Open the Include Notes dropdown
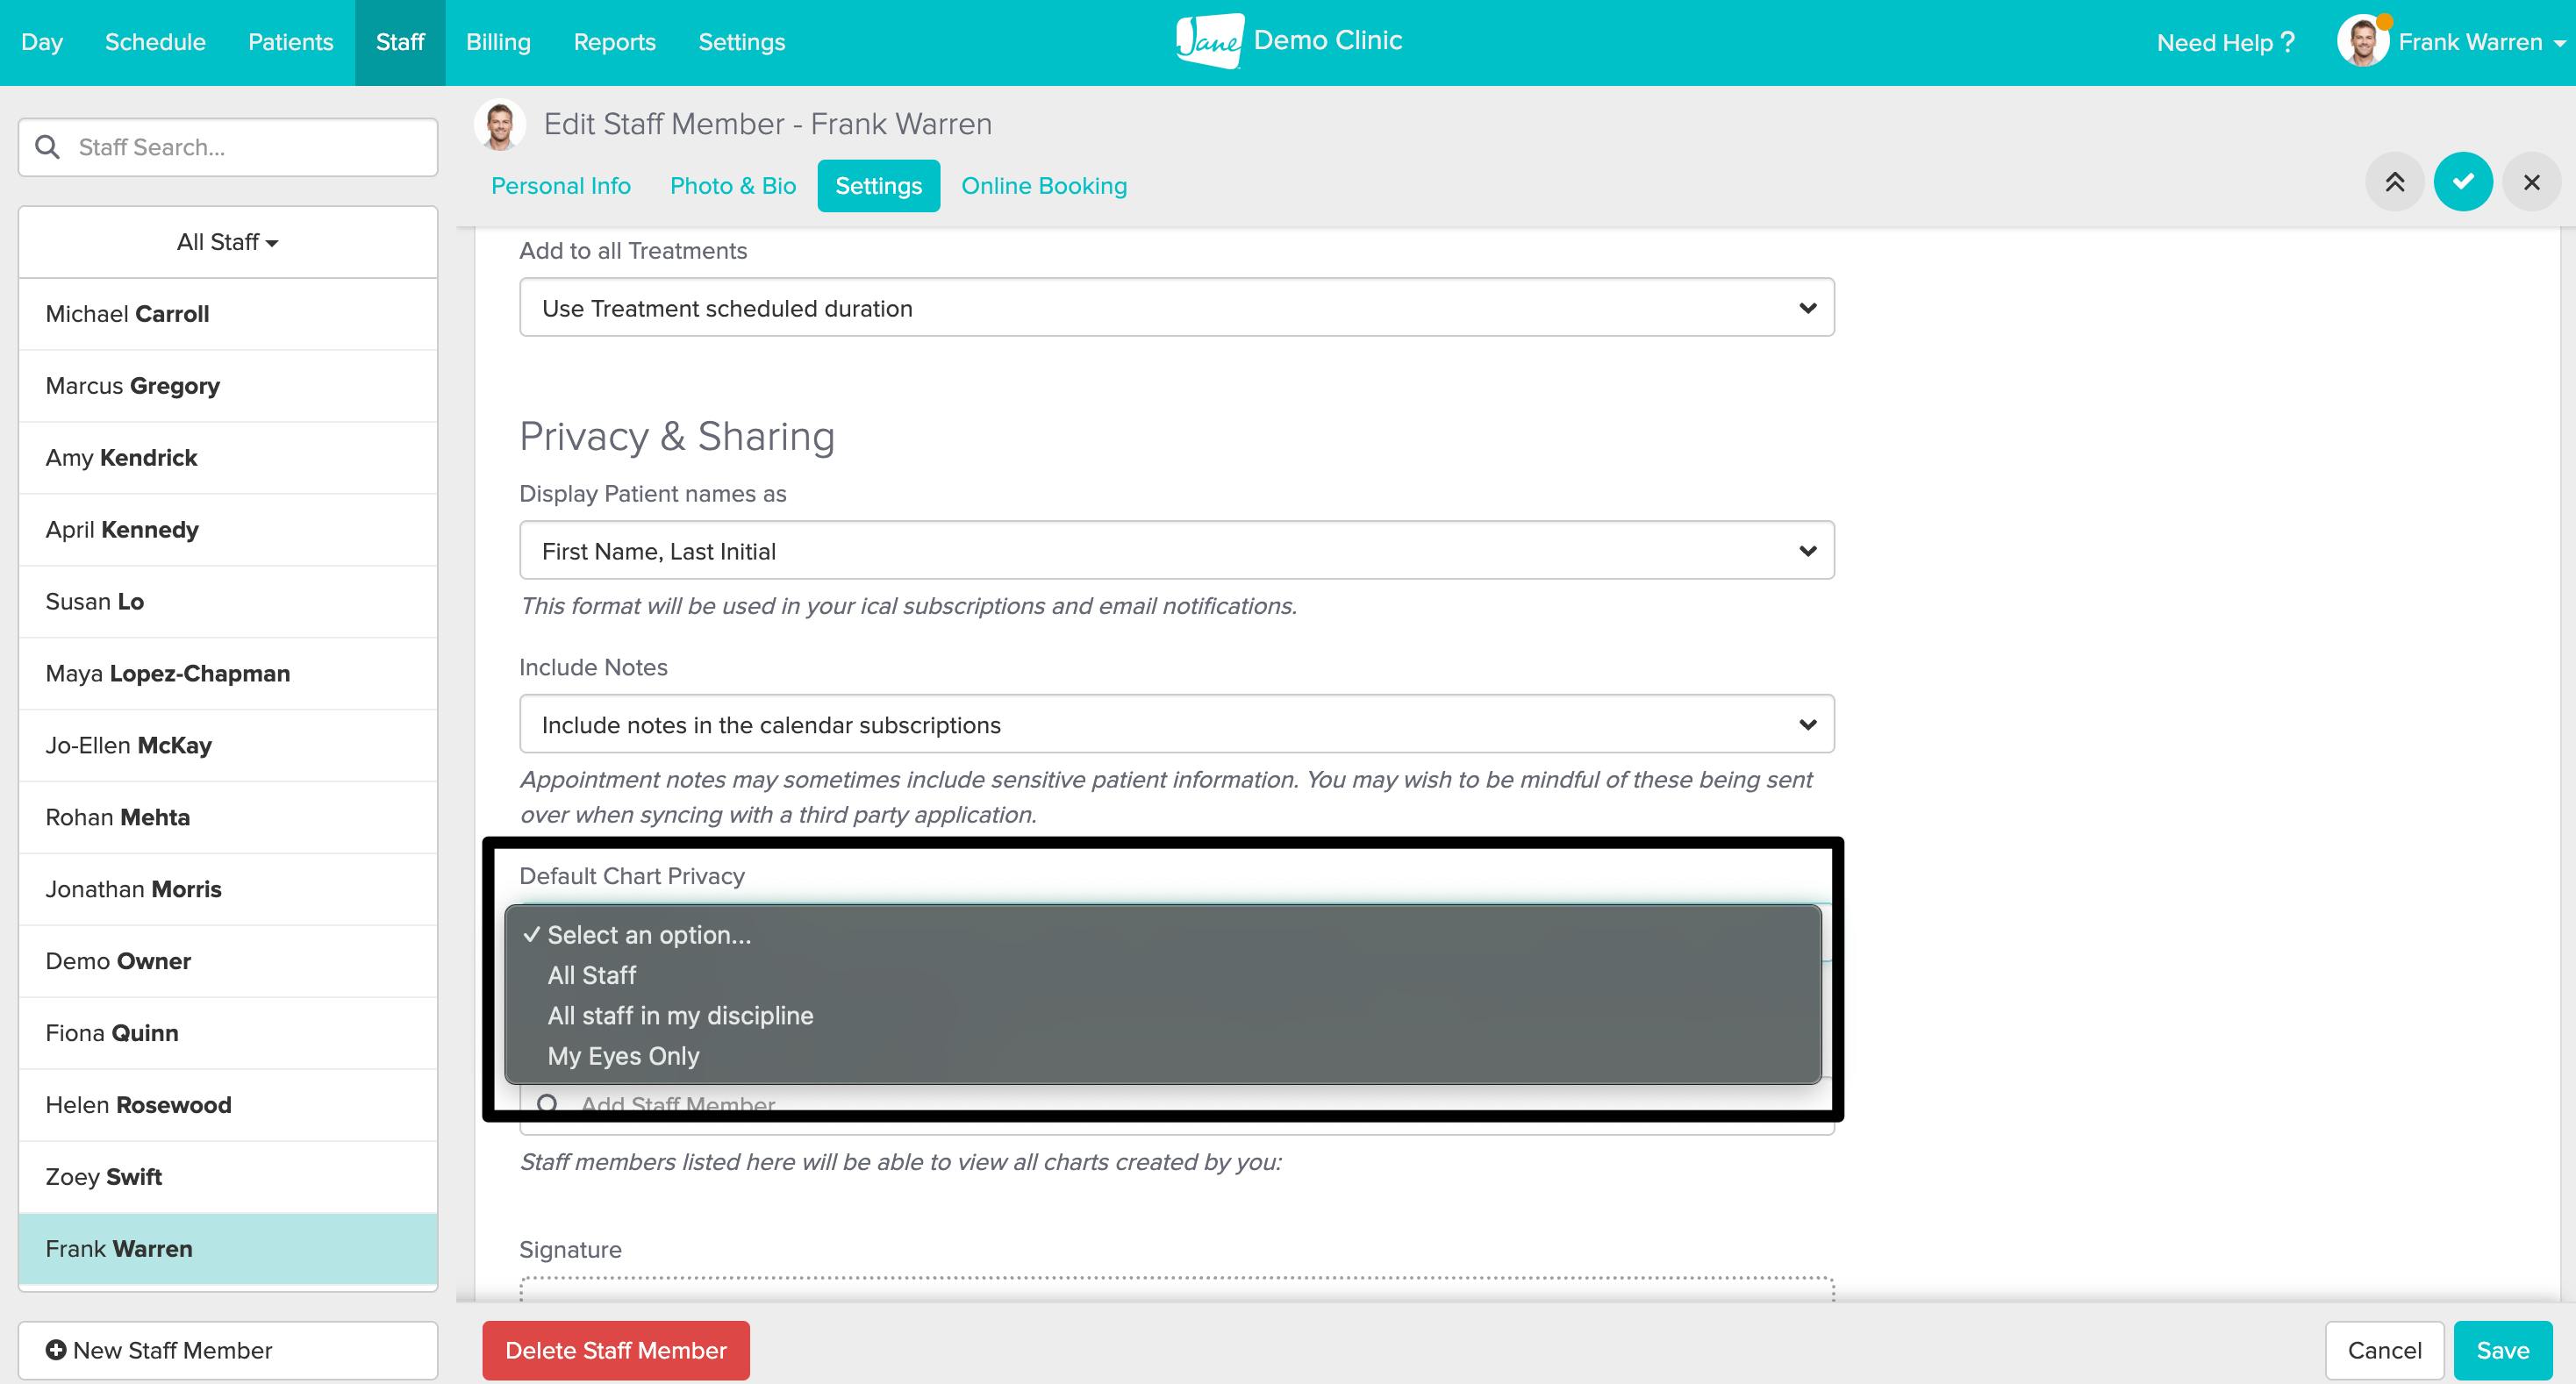The image size is (2576, 1384). 1176,724
